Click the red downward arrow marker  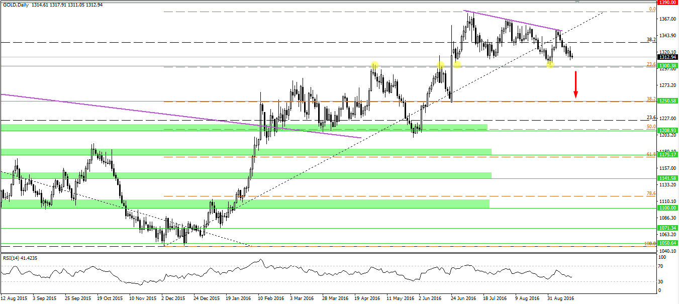coord(576,84)
